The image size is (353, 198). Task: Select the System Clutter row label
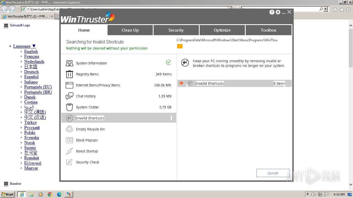coord(87,107)
